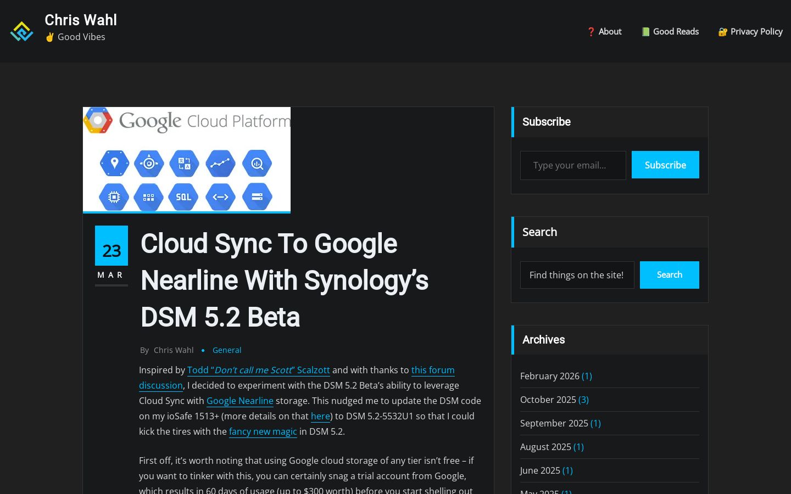This screenshot has height=494, width=791.
Task: Click the Subscribe widget heading
Action: [547, 122]
